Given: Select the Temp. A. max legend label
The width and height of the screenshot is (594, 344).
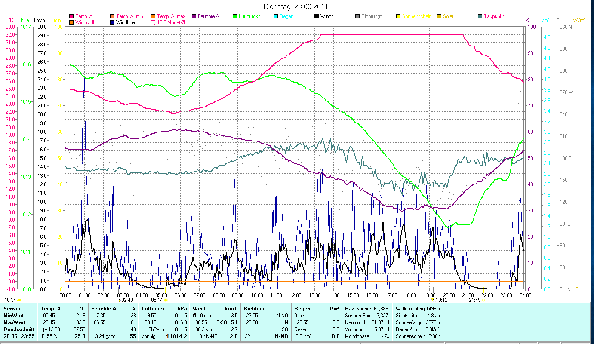Looking at the screenshot, I should [x=171, y=17].
